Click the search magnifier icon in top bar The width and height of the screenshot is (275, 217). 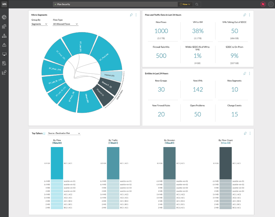click(197, 4)
